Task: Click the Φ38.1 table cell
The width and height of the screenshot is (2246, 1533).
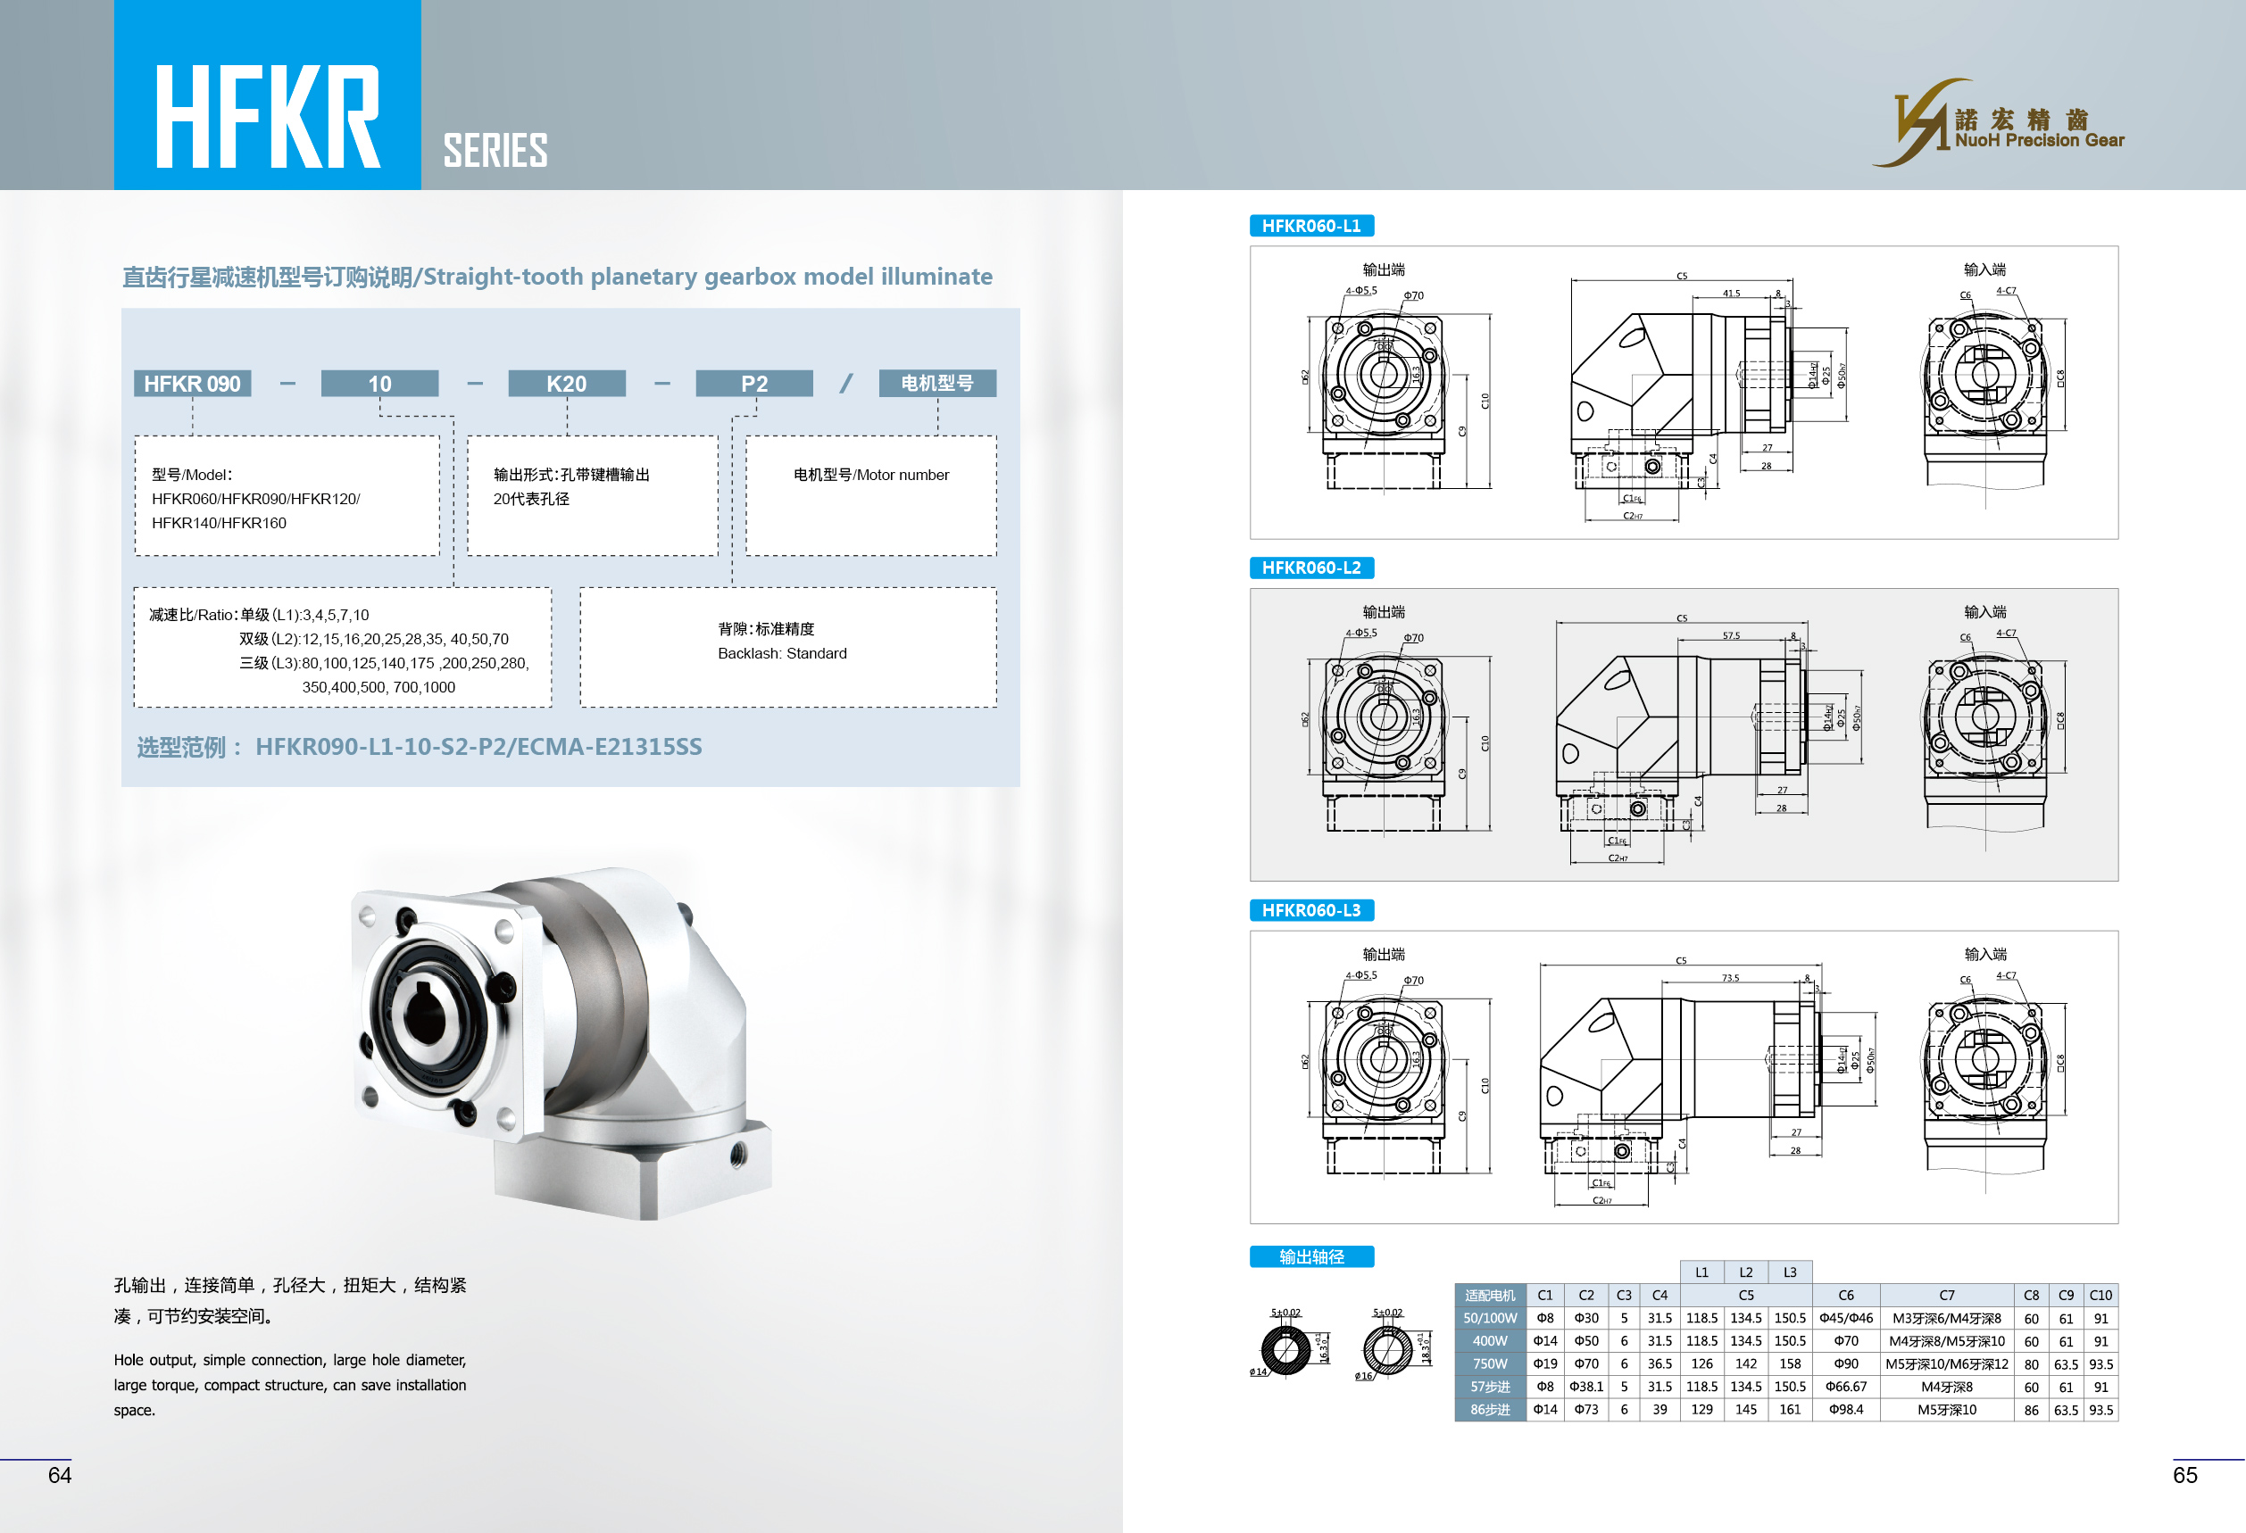Action: [1586, 1388]
